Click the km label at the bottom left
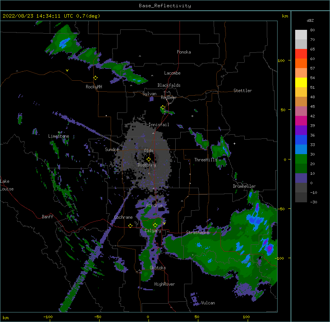Viewport: 330px width, 322px height. [6, 318]
